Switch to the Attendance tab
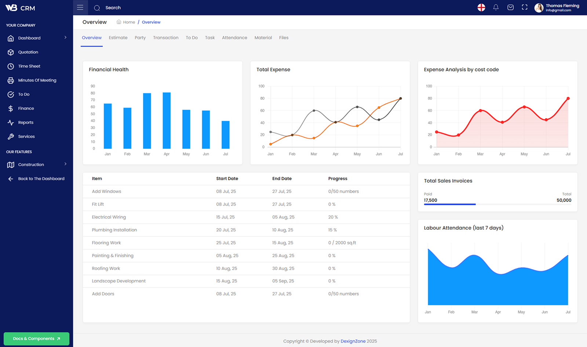This screenshot has height=347, width=587. 234,38
